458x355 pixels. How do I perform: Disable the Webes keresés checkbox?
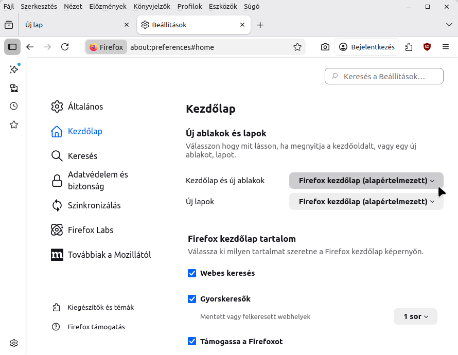[192, 273]
